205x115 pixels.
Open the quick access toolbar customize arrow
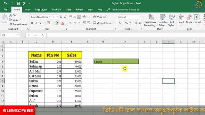point(29,3)
